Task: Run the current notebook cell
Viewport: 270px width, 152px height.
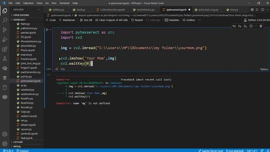Action: pyautogui.click(x=47, y=30)
